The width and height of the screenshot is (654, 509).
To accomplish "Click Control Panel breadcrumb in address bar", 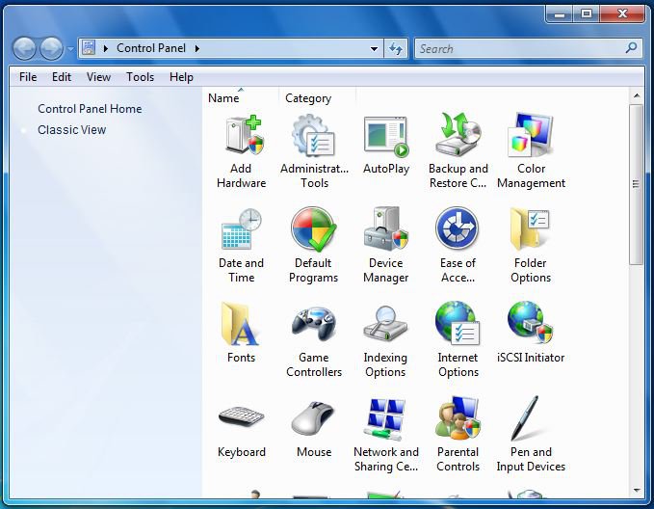I will pos(151,48).
